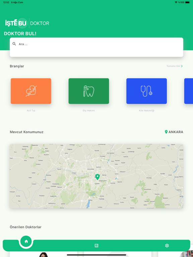Viewport: 193px width, 257px height.
Task: Go to the Home tab
Action: tap(26, 241)
